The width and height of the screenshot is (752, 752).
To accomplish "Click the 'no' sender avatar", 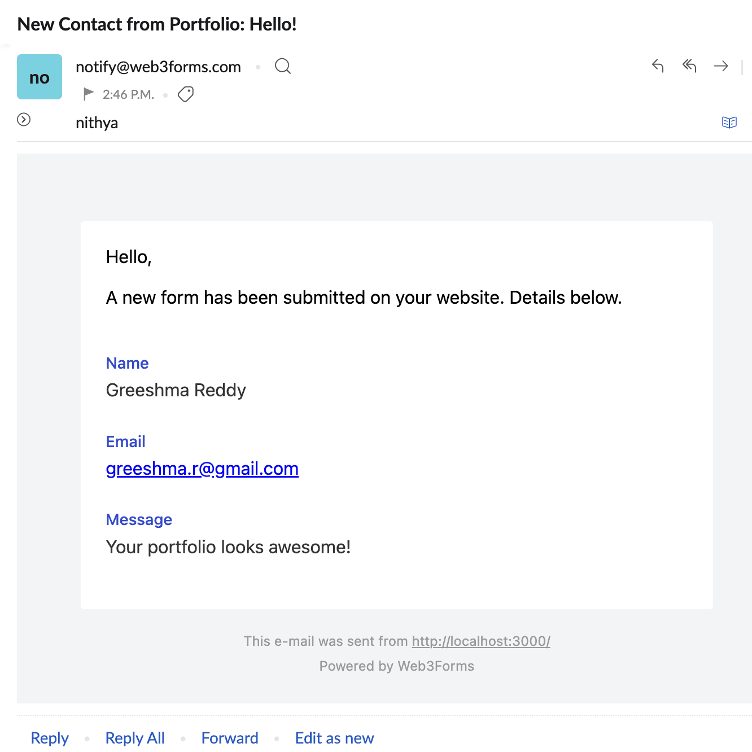I will tap(40, 77).
